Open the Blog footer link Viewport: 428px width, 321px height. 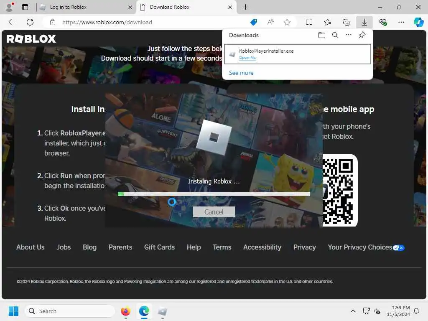[89, 247]
